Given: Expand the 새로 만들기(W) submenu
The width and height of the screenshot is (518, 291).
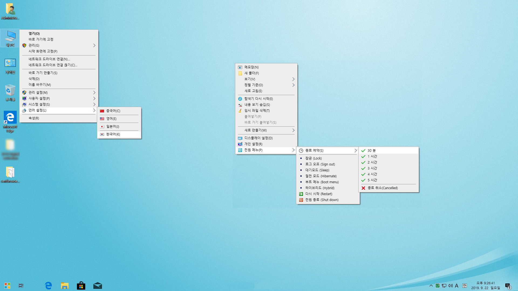Looking at the screenshot, I should pyautogui.click(x=266, y=130).
